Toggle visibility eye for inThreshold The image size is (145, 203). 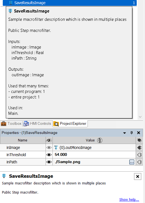pyautogui.click(x=49, y=155)
